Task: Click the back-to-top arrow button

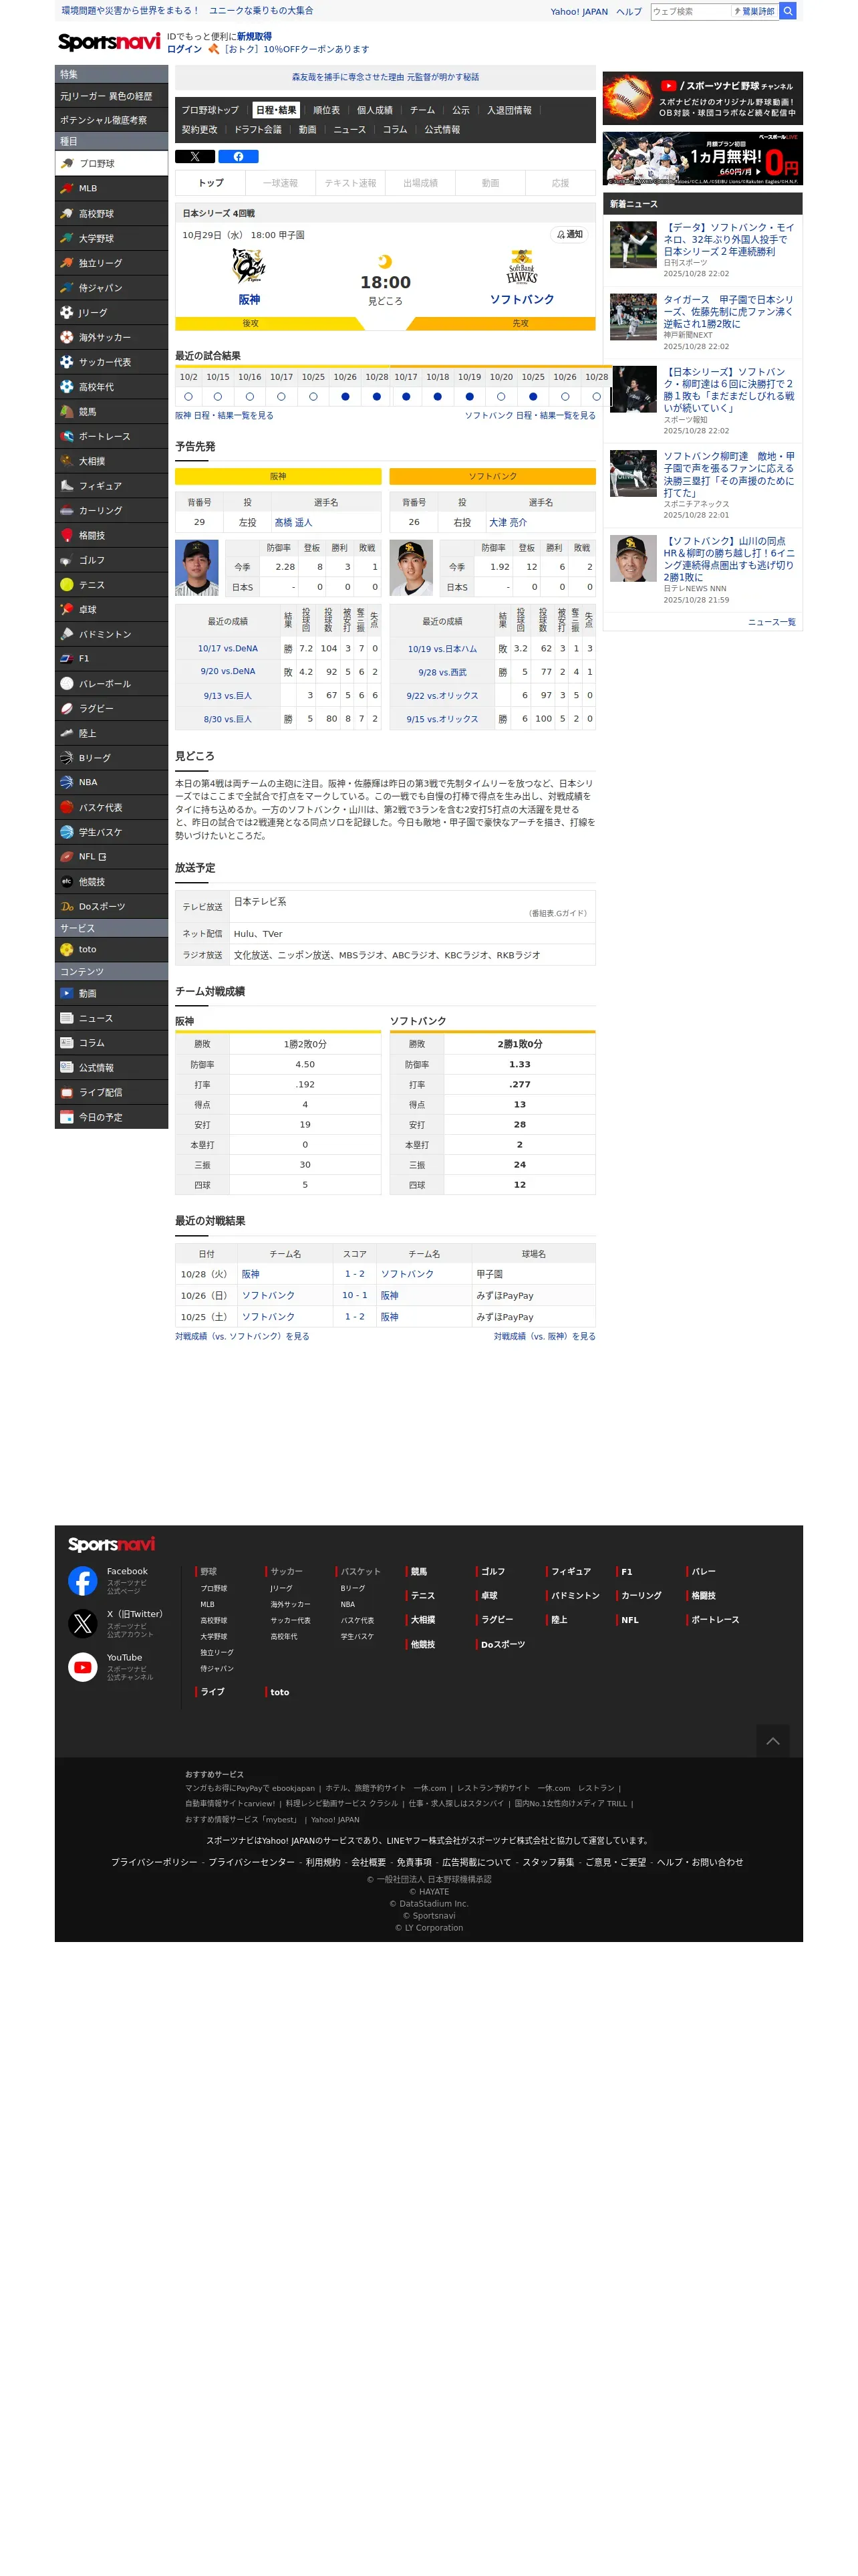Action: pos(772,1741)
